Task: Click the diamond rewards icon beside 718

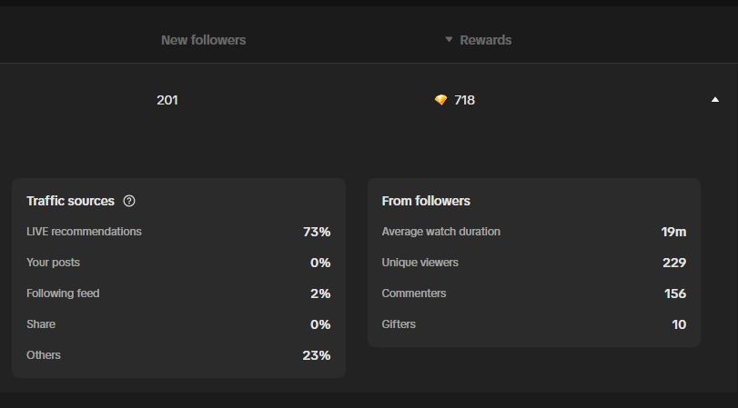Action: (x=440, y=100)
